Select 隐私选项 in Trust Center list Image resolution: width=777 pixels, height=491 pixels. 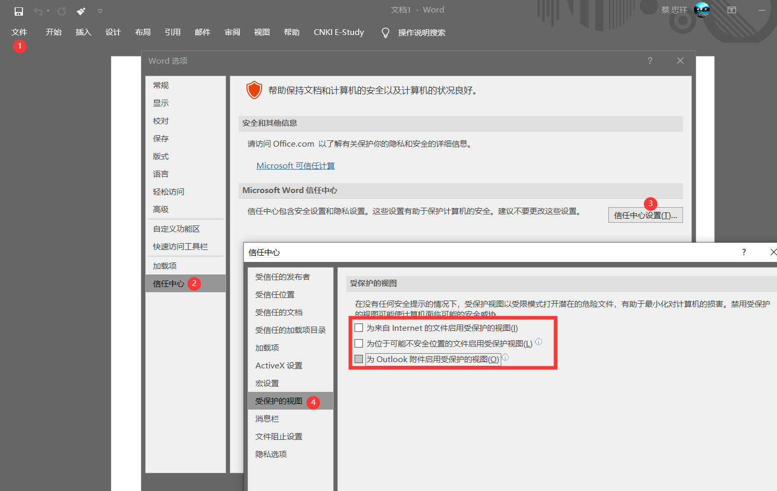(x=290, y=454)
